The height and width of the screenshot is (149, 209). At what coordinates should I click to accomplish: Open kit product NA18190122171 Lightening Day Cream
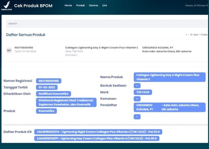[96, 138]
